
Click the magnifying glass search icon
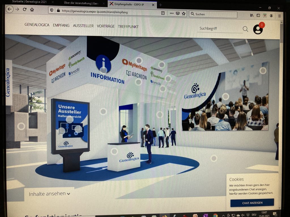[x=245, y=29]
